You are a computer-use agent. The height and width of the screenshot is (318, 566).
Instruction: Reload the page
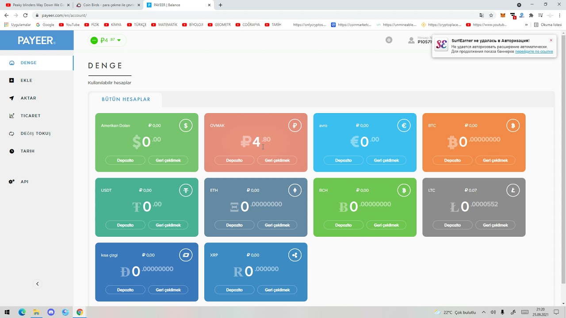coord(25,15)
